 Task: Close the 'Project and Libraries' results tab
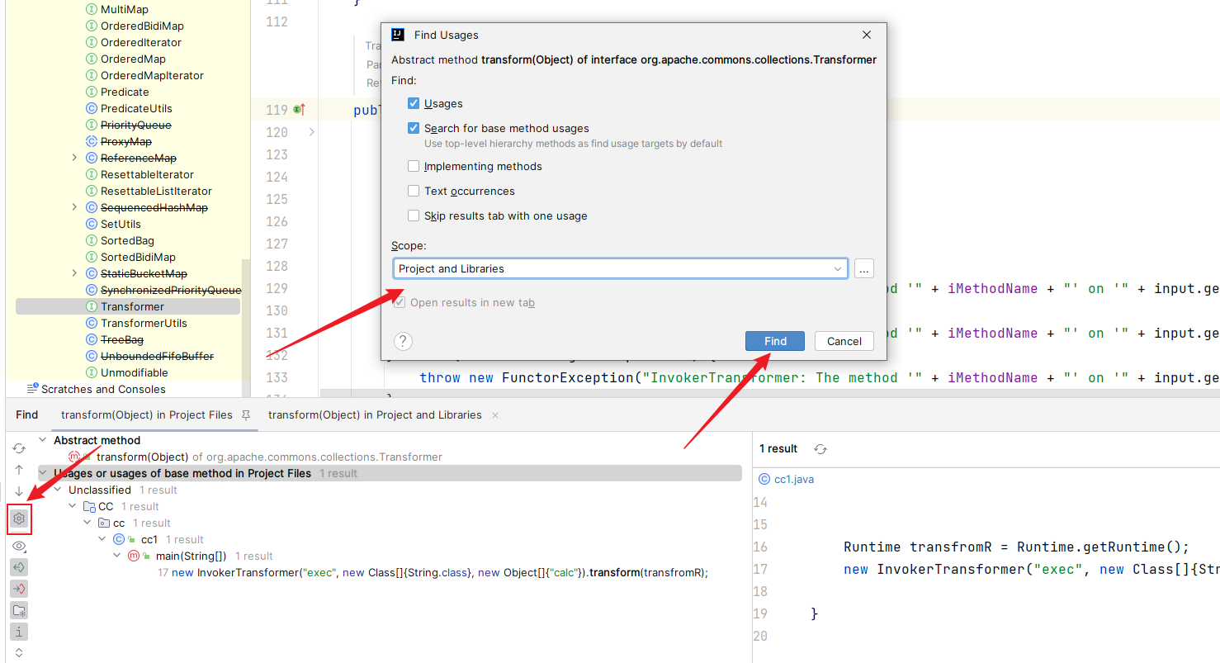coord(495,415)
